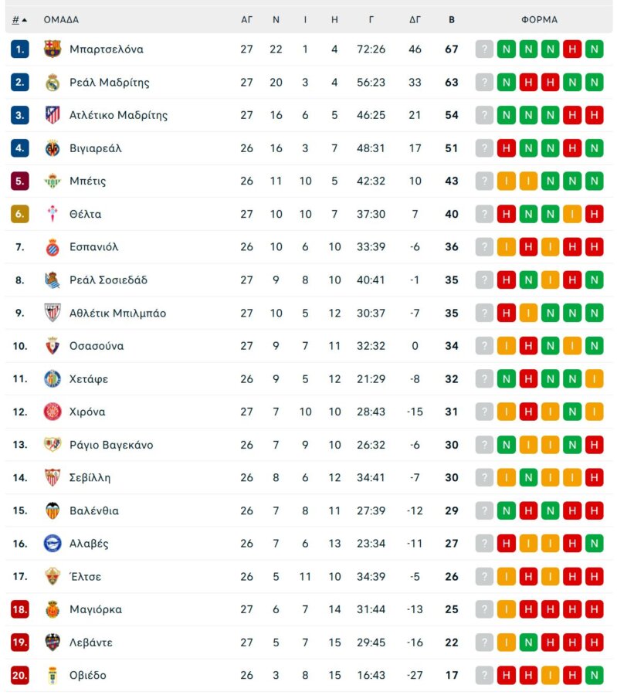Click the red H badge in Oviedo's form

point(506,675)
